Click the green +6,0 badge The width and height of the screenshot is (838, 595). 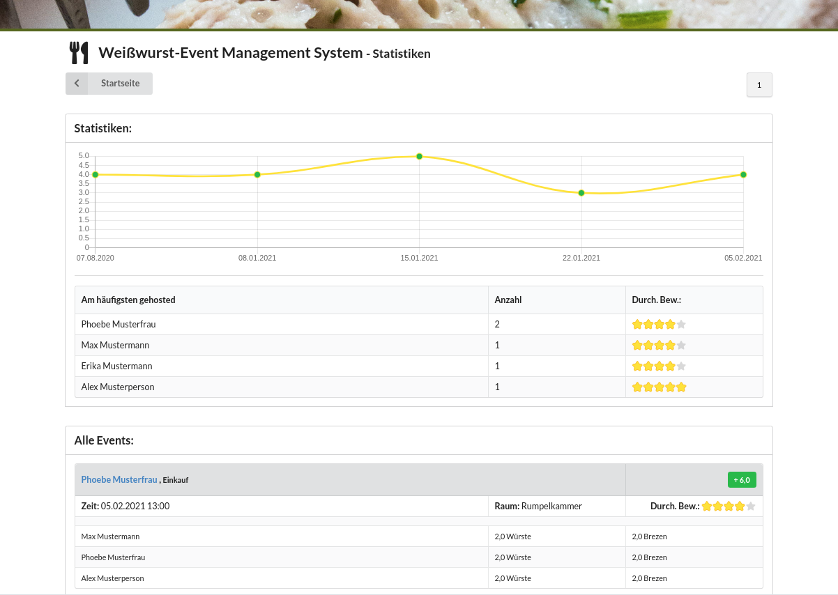[x=742, y=479]
